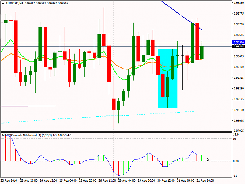This screenshot has width=245, height=184.
Task: Click the '23 Aug 2016' date label
Action: coord(9,180)
